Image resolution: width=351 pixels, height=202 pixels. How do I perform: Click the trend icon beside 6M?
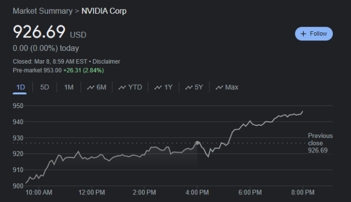91,87
